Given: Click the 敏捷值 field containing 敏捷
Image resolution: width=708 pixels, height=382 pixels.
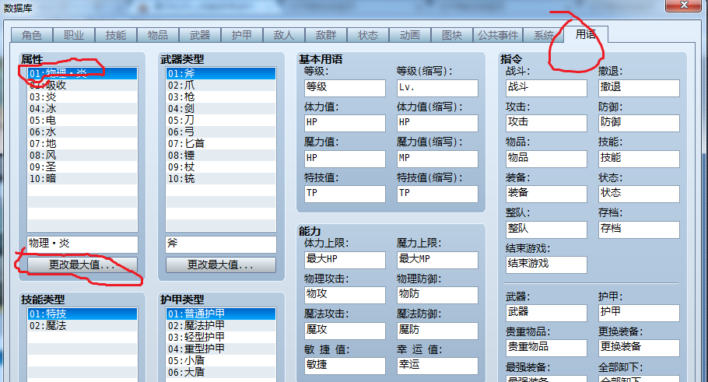Looking at the screenshot, I should (x=345, y=366).
